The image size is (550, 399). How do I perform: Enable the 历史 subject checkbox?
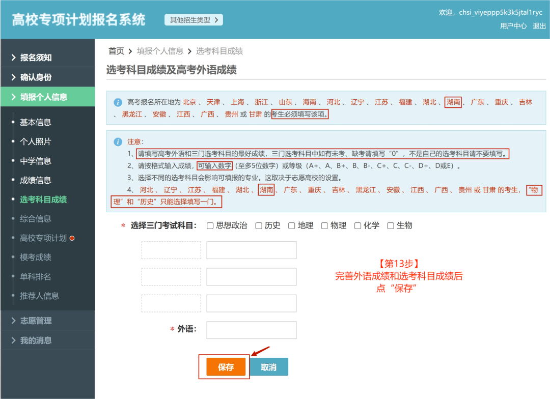[258, 225]
